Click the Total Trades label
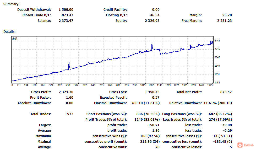256x149 pixels. [x=41, y=114]
